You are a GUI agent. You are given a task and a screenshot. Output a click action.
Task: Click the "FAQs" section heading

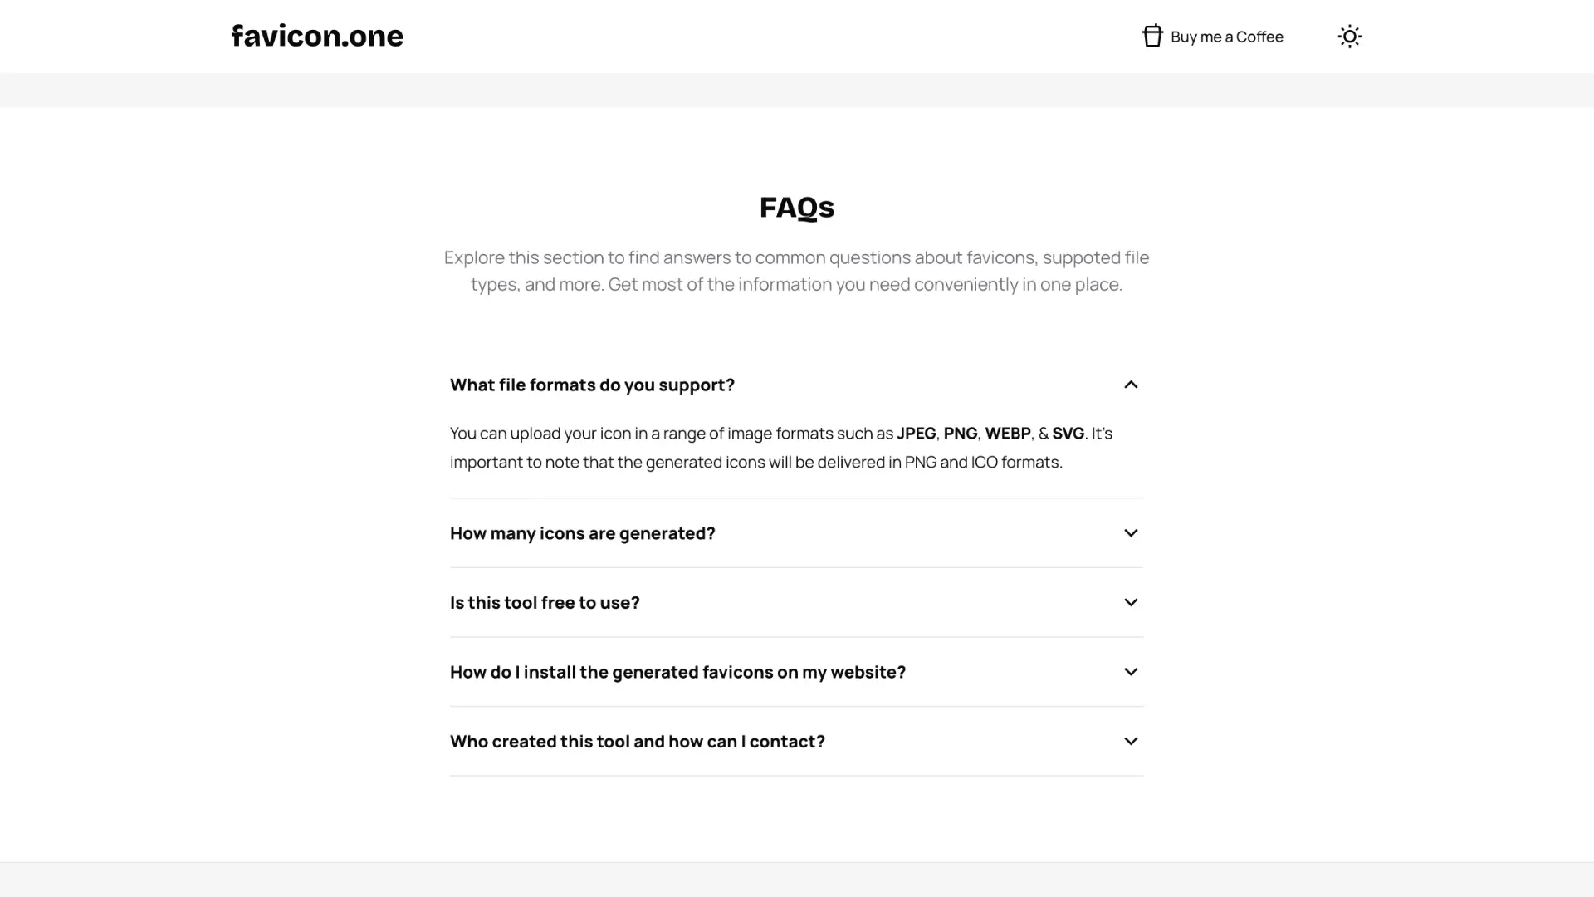point(796,207)
